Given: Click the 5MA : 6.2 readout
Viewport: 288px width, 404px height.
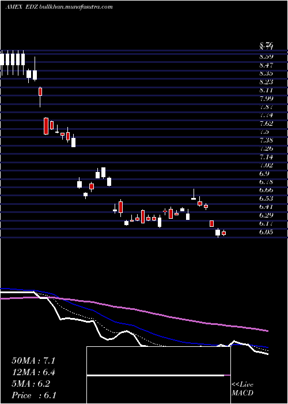Looking at the screenshot, I should point(31,384).
